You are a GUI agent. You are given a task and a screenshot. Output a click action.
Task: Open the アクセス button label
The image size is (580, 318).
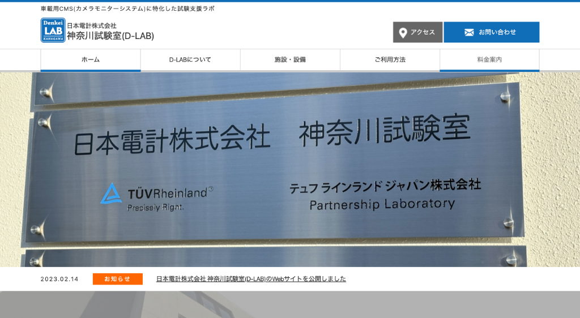[423, 32]
